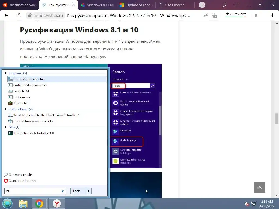This screenshot has height=209, width=279.
Task: Launch CompMgmtLauncher from search results
Action: click(57, 79)
